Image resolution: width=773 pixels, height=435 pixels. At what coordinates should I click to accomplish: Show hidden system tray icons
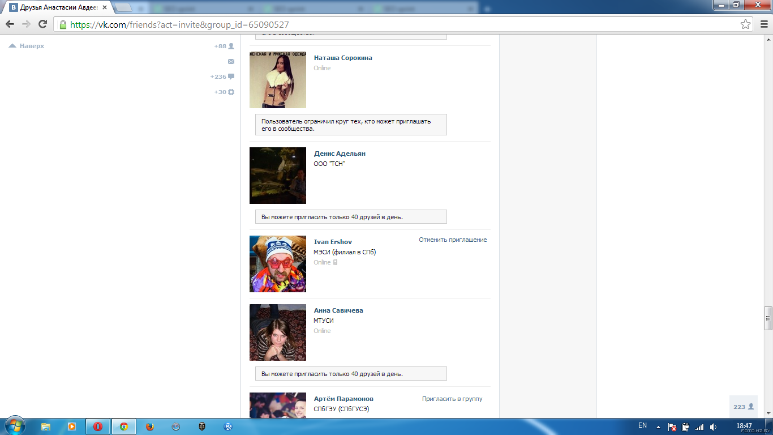[x=658, y=427]
